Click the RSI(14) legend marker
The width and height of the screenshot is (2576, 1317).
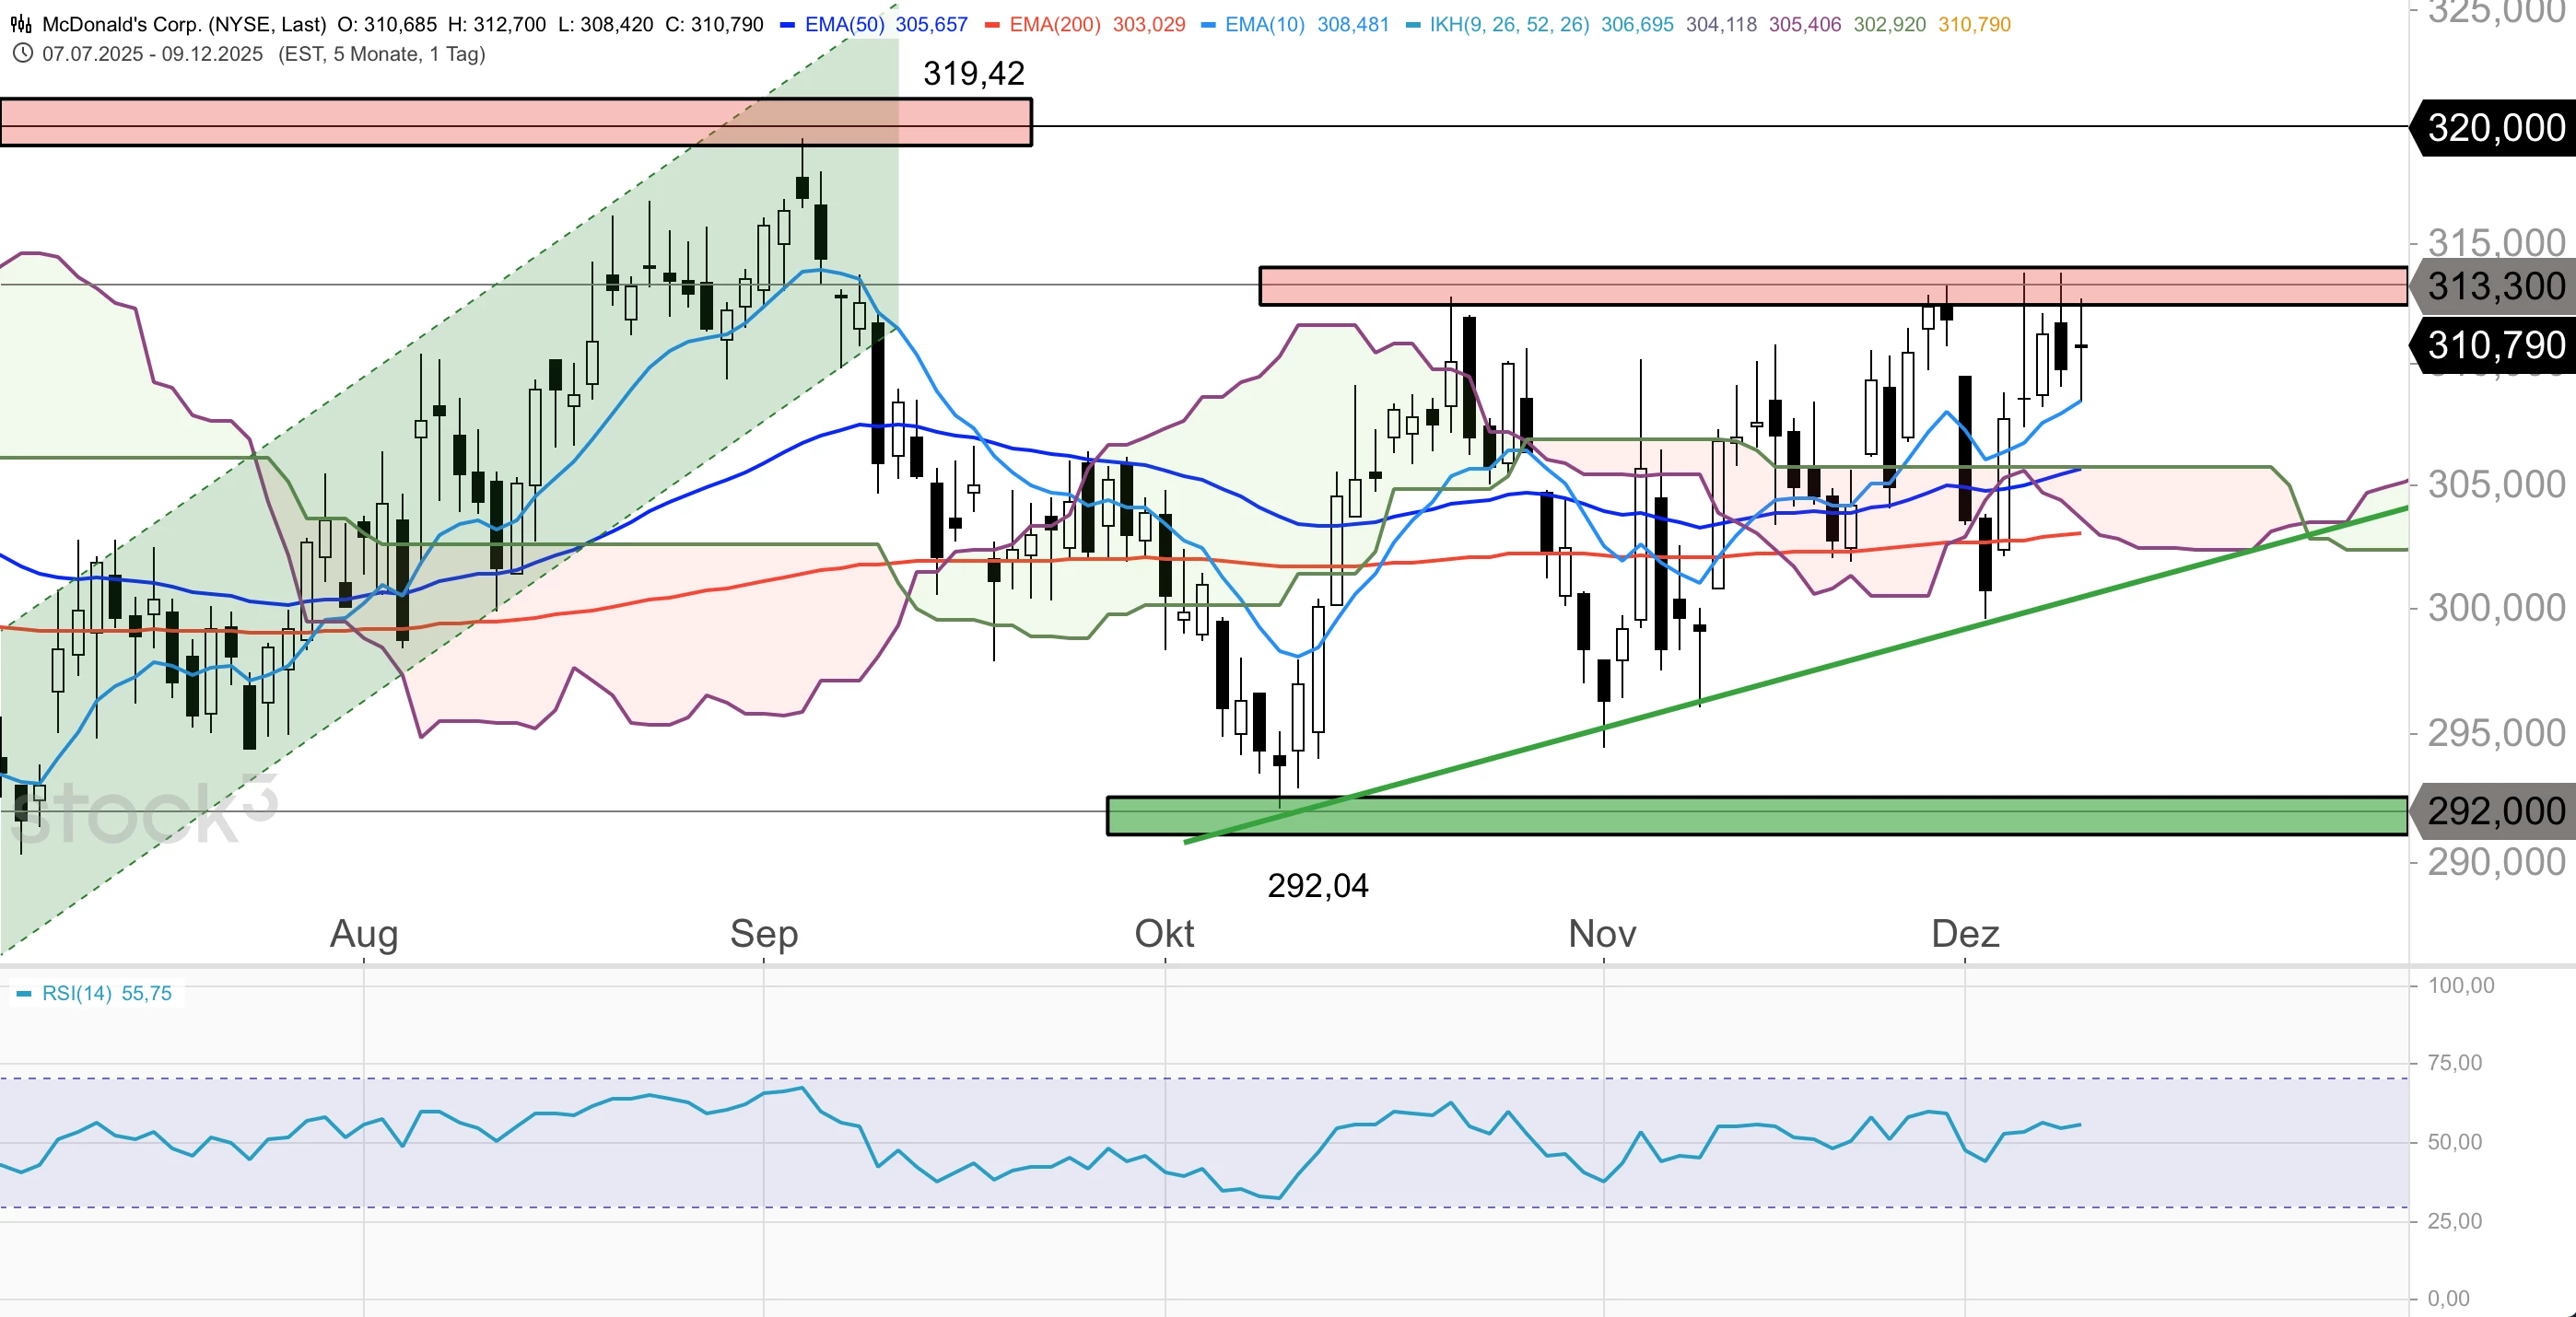[x=24, y=994]
